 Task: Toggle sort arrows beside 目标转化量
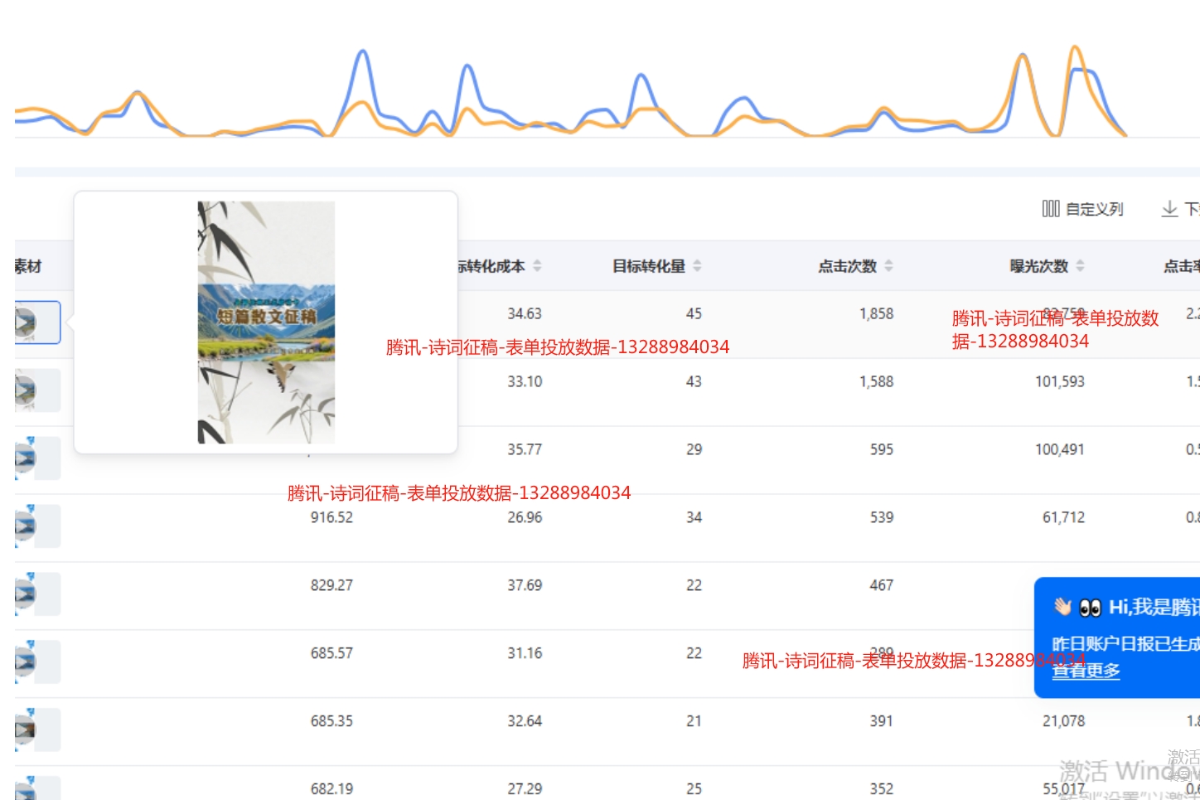tap(698, 266)
